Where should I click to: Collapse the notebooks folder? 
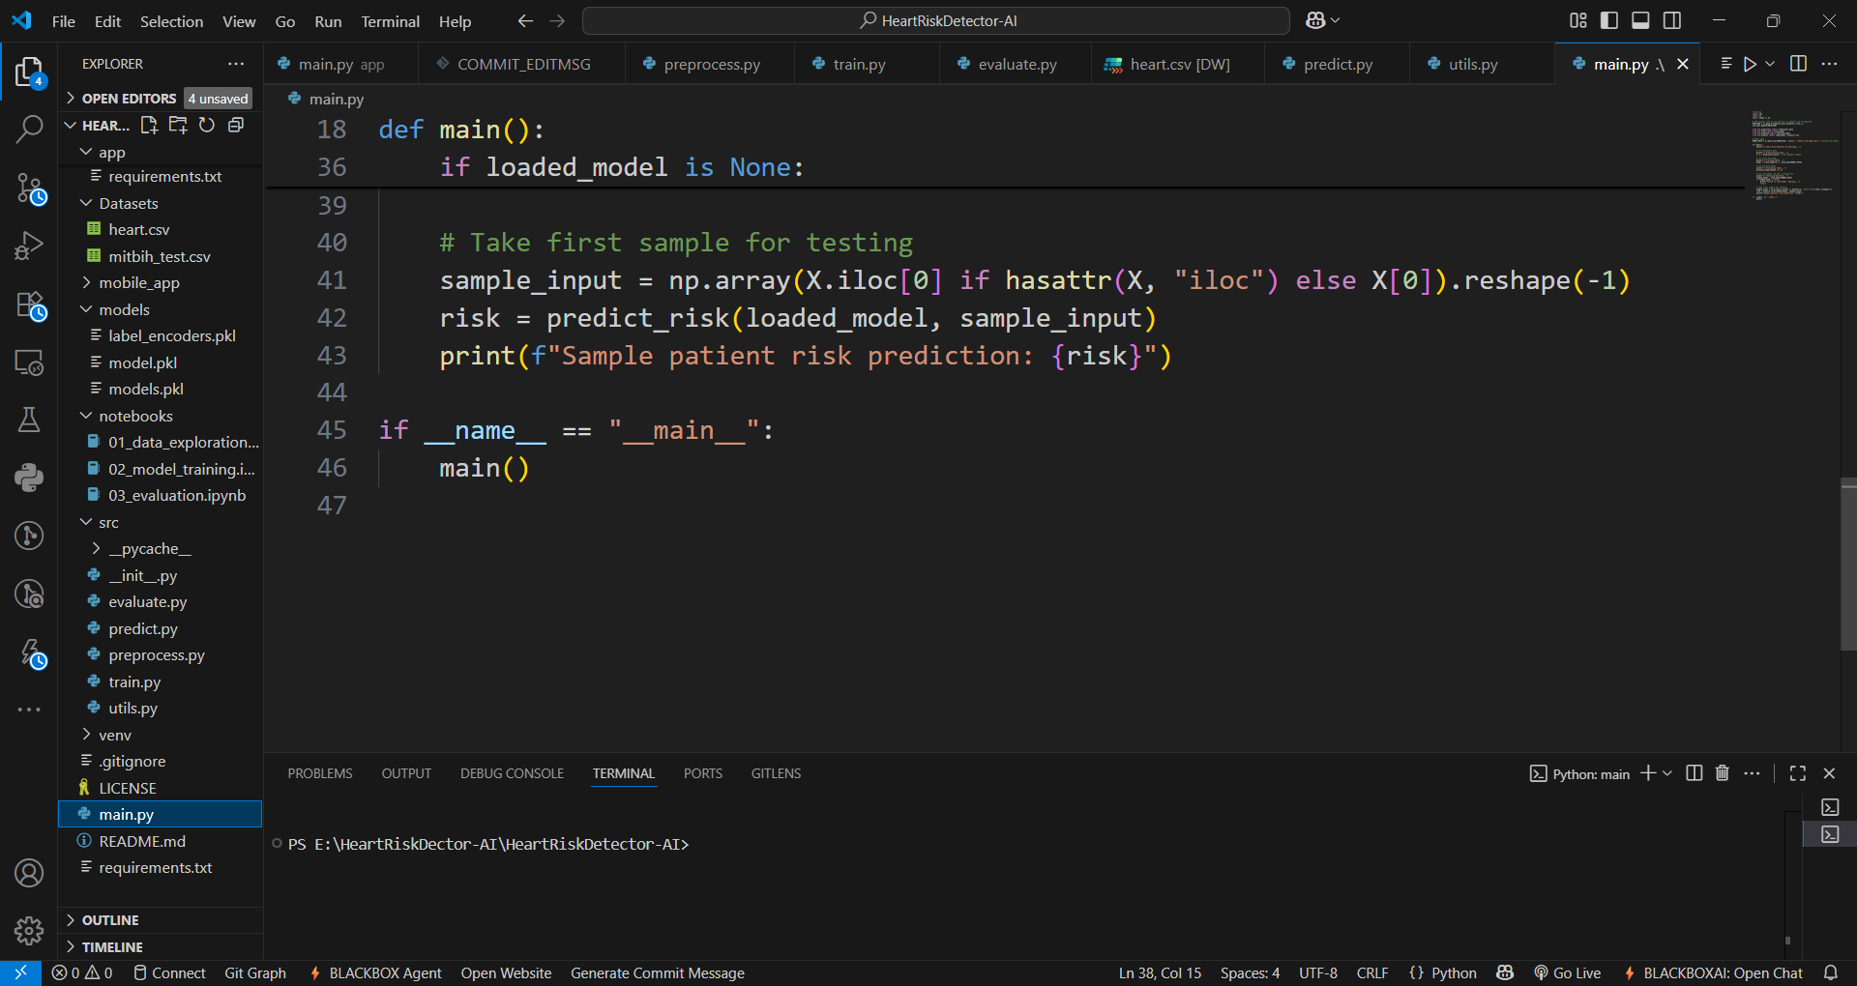135,416
